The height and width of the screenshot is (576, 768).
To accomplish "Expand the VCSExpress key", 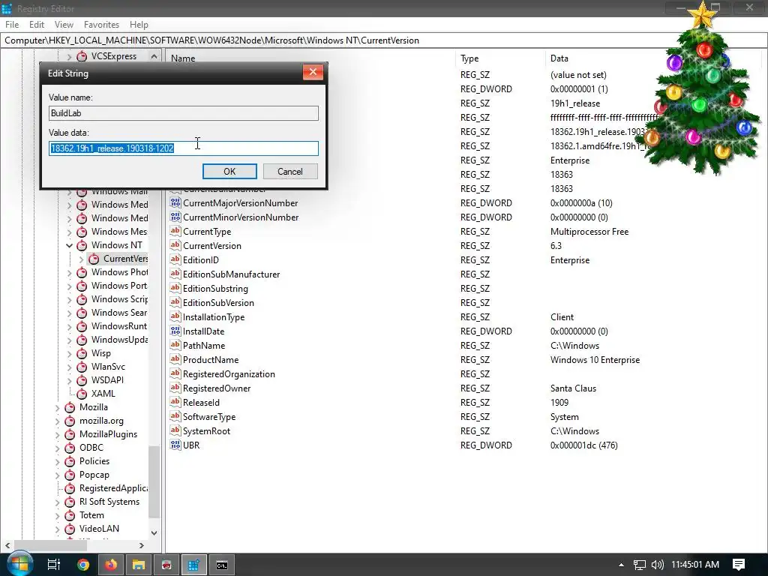I will coord(69,57).
